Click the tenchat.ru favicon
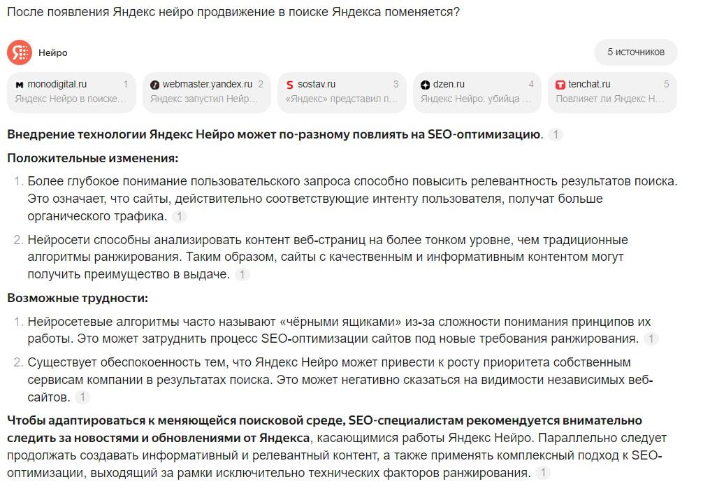Viewport: 710px width, 491px height. pyautogui.click(x=560, y=85)
